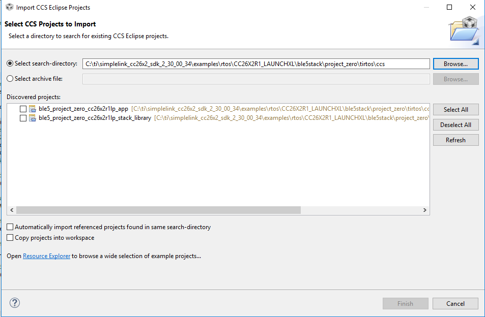Viewport: 485px width, 317px height.
Task: Browse for a search directory
Action: point(455,64)
